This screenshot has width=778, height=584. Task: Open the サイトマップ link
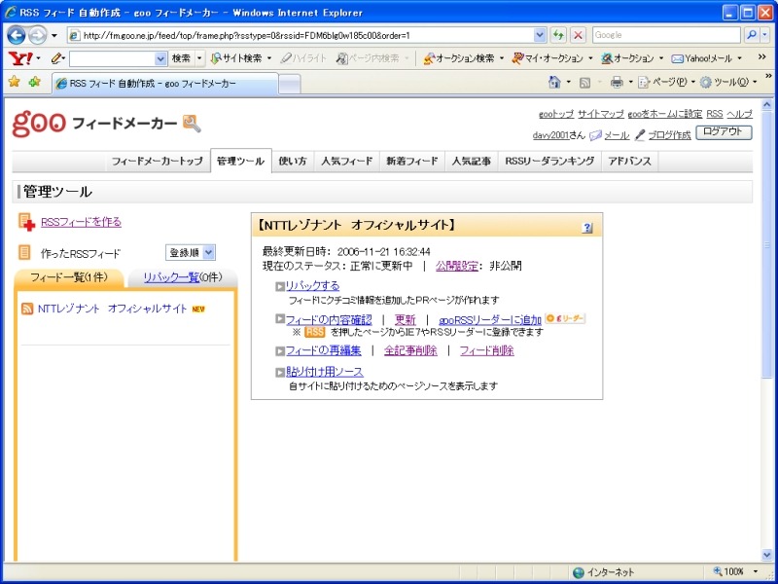(x=601, y=114)
